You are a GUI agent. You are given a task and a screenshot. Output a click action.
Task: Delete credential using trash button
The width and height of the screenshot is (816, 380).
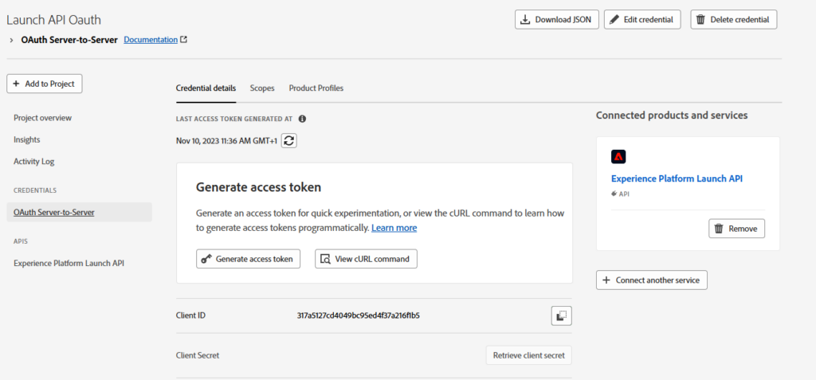point(733,20)
